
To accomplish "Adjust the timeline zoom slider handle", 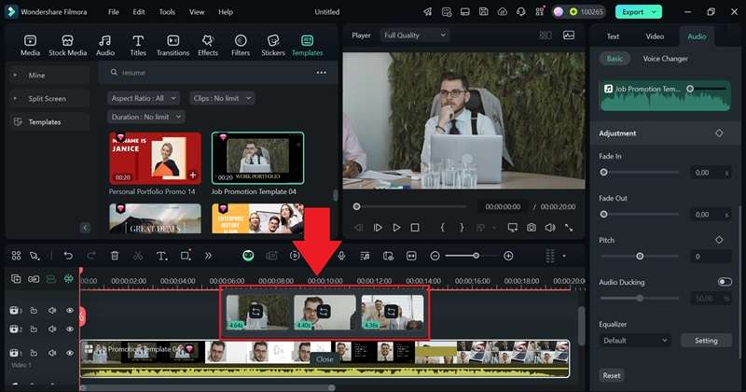I will click(476, 256).
